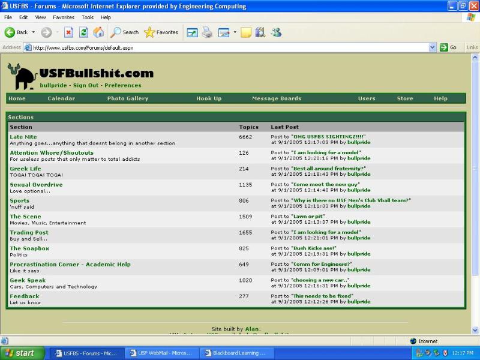
Task: Click the system tray clock showing 12:17 PM
Action: click(x=462, y=353)
